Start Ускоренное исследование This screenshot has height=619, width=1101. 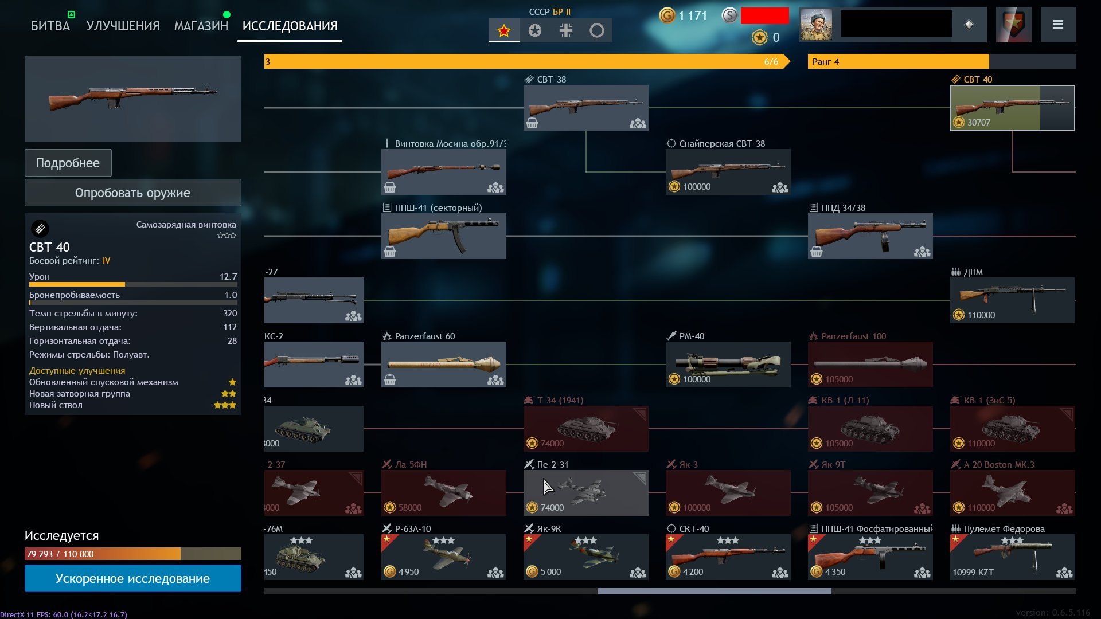click(x=133, y=578)
